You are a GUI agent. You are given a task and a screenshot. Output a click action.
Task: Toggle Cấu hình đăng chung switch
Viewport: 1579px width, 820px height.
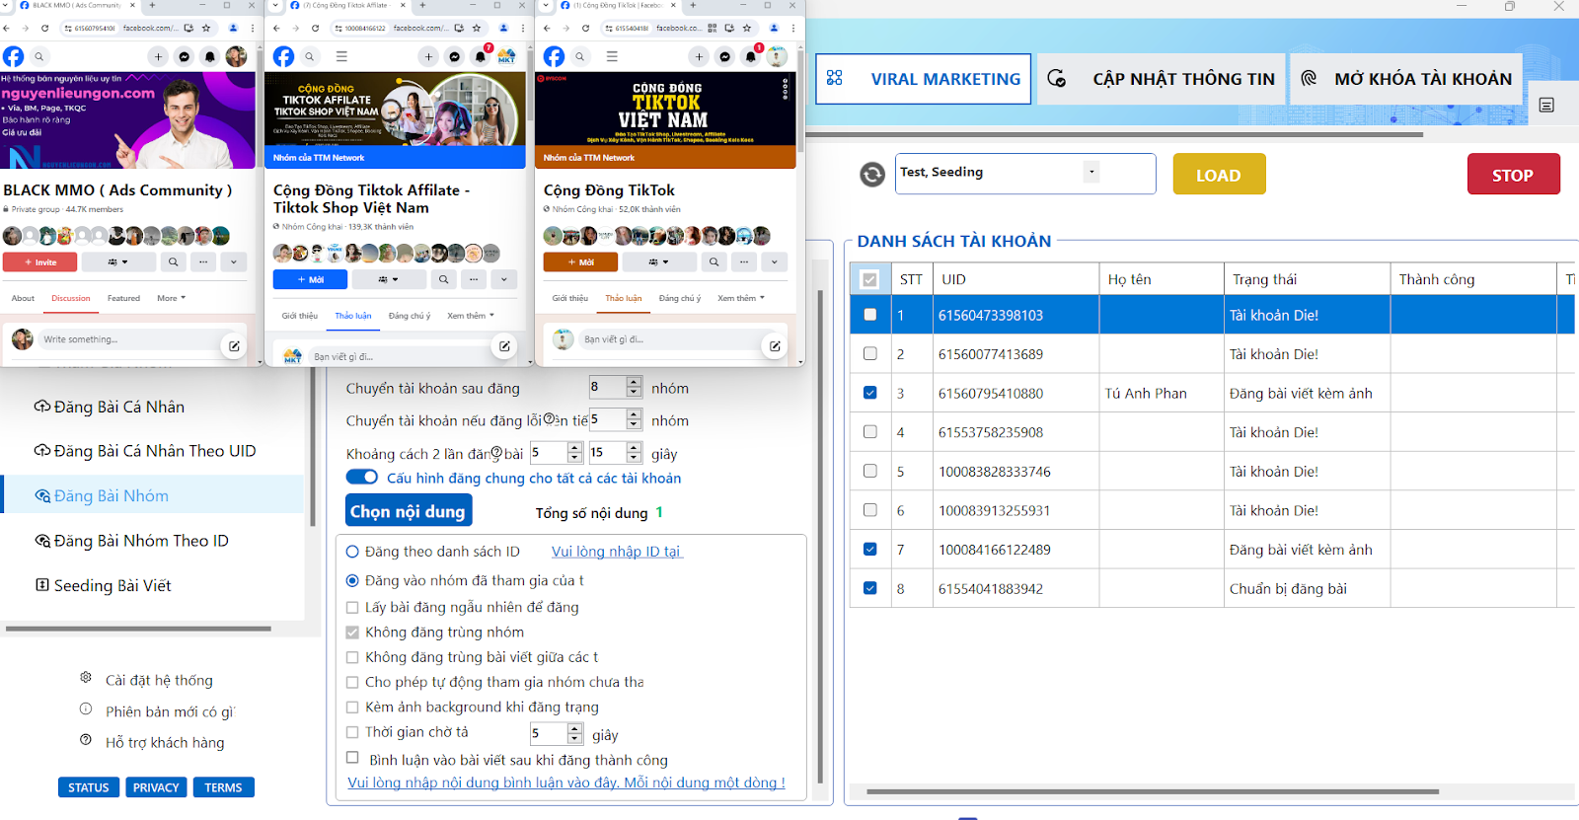[x=362, y=478]
